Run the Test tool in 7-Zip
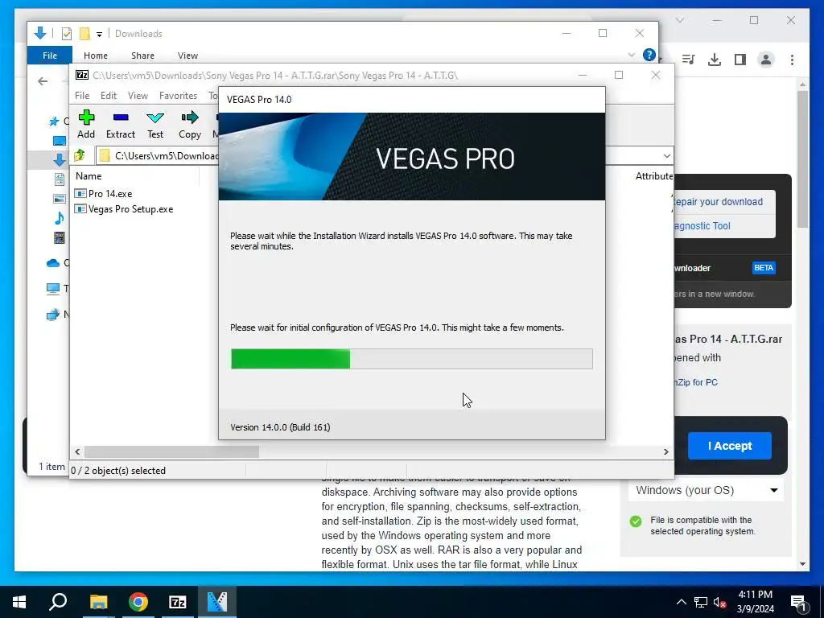The image size is (824, 618). [x=155, y=125]
